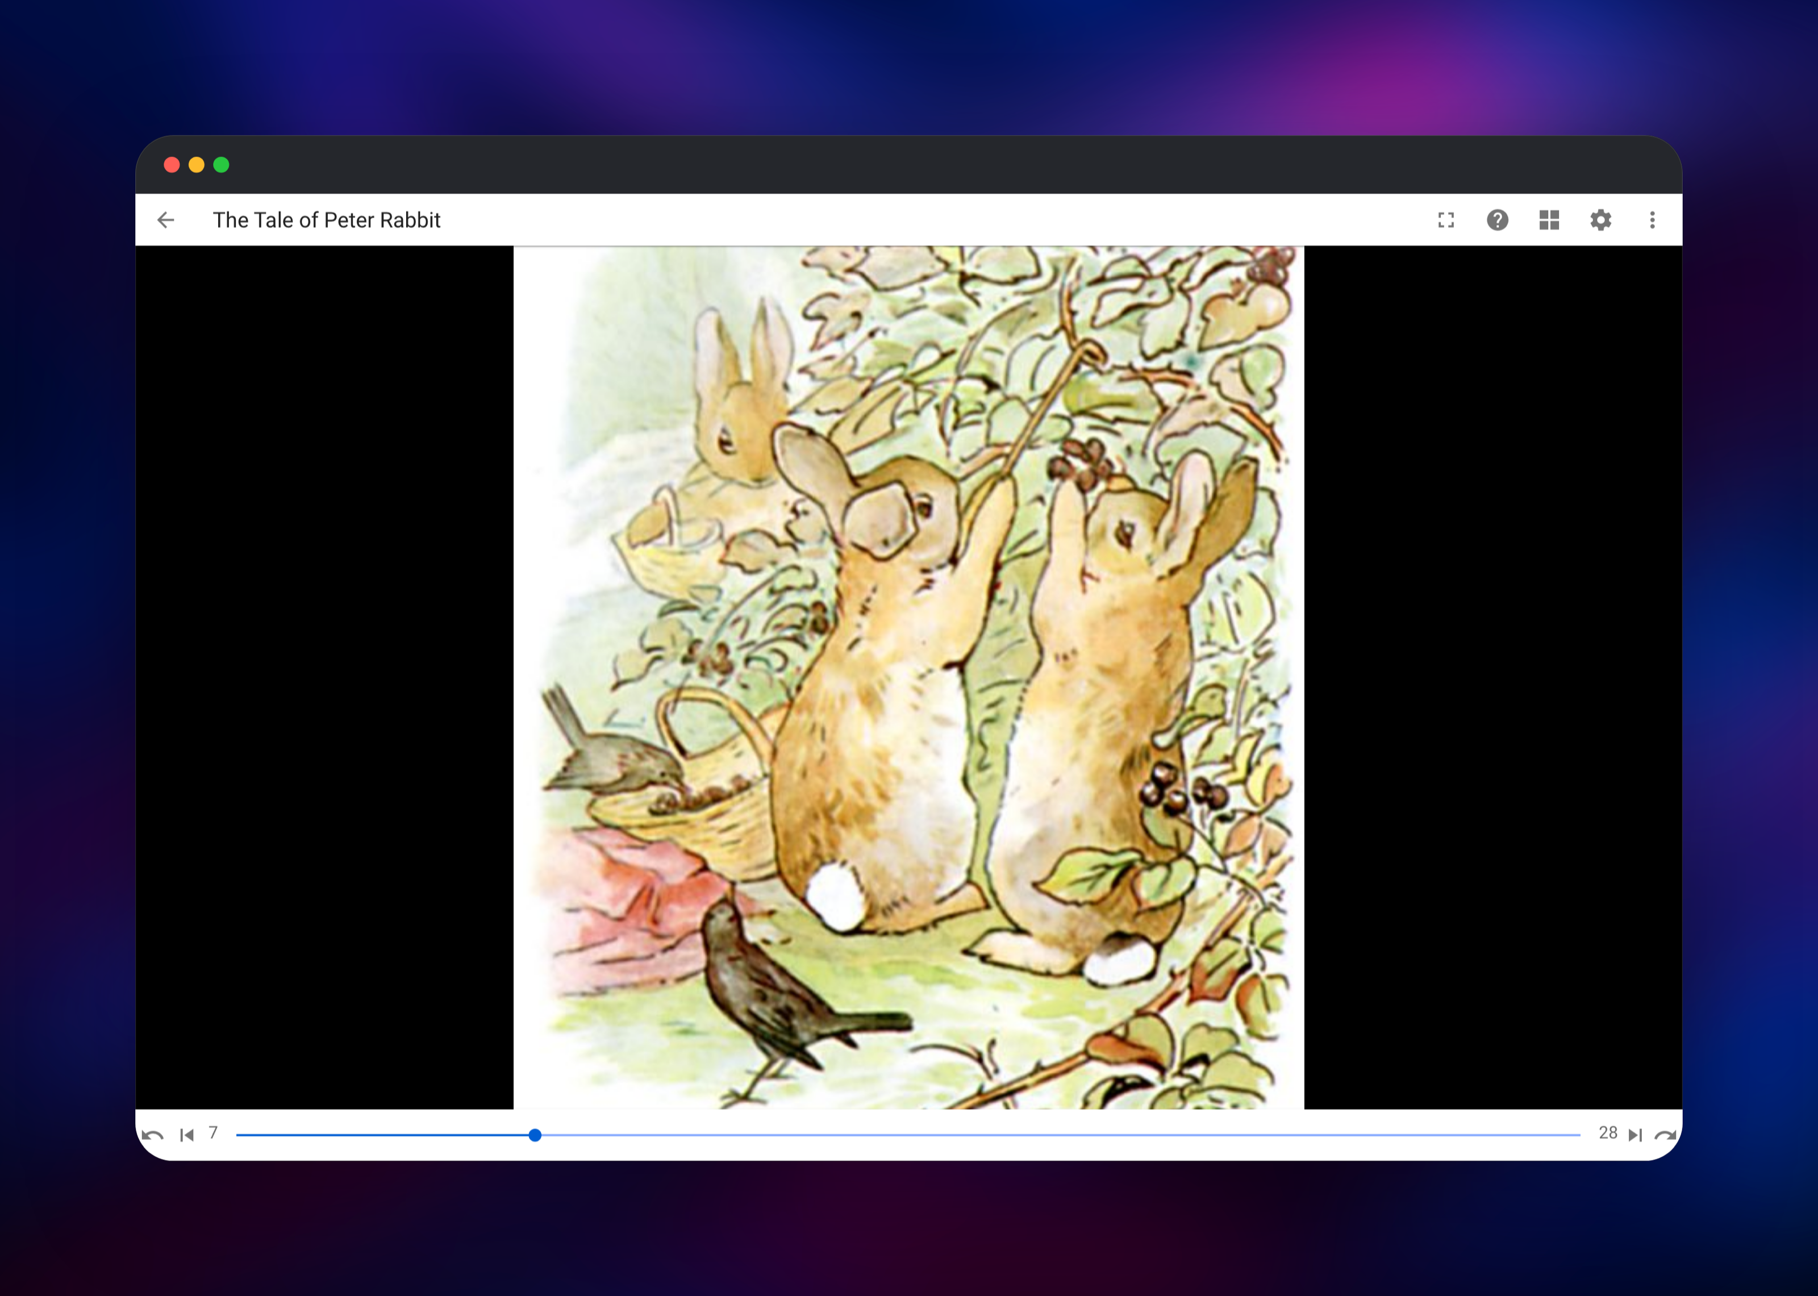Minimize the window with the yellow button
Screen dimensions: 1818x1296
(196, 165)
